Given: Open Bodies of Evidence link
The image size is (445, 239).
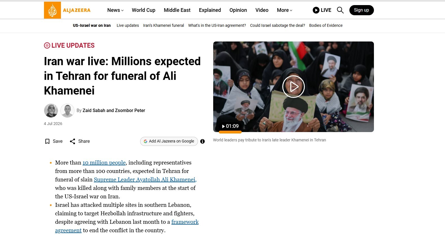Looking at the screenshot, I should (x=326, y=25).
